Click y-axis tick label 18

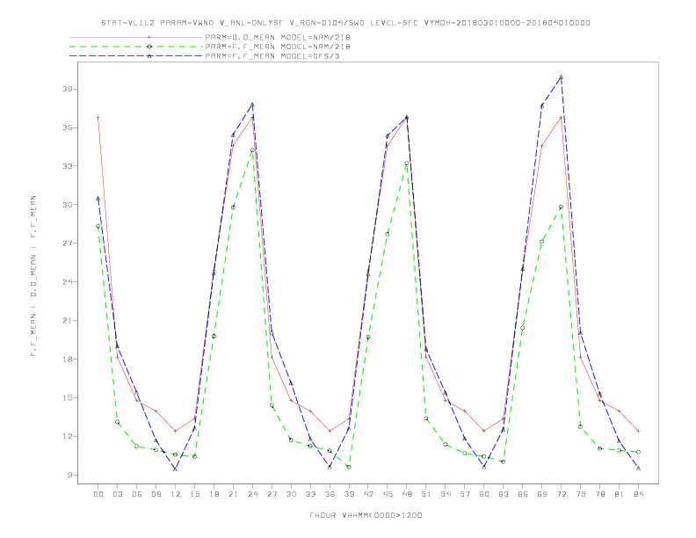tap(67, 360)
